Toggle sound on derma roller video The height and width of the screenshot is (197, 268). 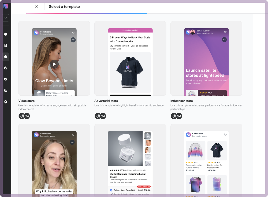(x=72, y=142)
